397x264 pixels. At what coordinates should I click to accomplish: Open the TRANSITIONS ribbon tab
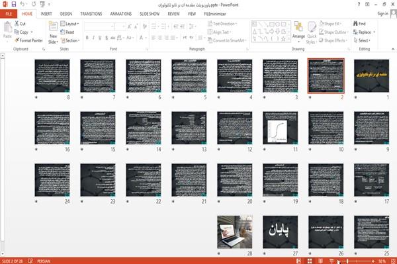click(x=91, y=14)
